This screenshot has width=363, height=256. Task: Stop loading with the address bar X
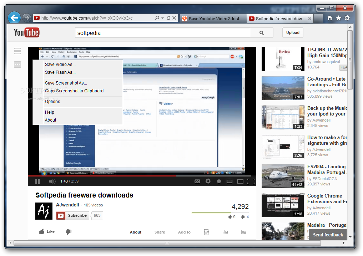(174, 18)
